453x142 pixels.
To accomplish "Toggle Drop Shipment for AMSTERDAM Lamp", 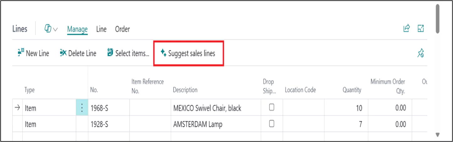I will point(272,124).
